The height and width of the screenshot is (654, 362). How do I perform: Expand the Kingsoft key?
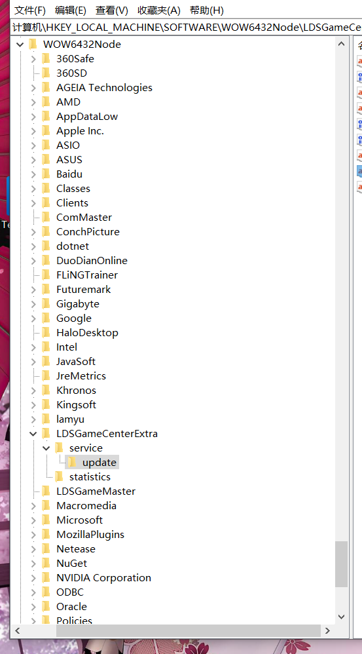pos(33,404)
